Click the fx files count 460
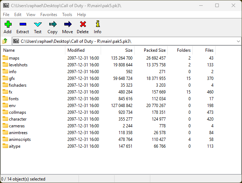The height and width of the screenshot is (183, 242). [210, 92]
